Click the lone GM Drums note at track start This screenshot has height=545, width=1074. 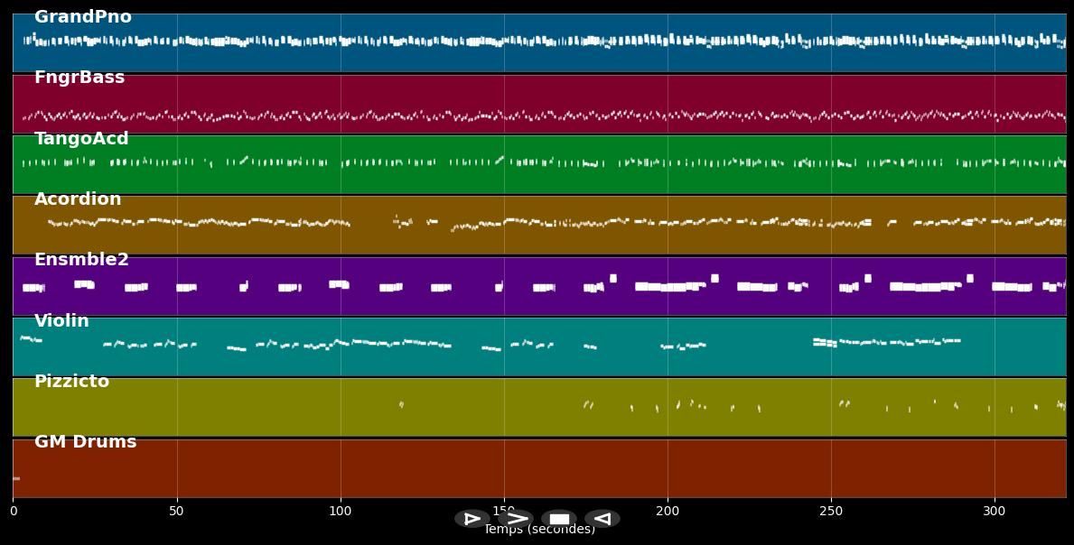click(16, 478)
